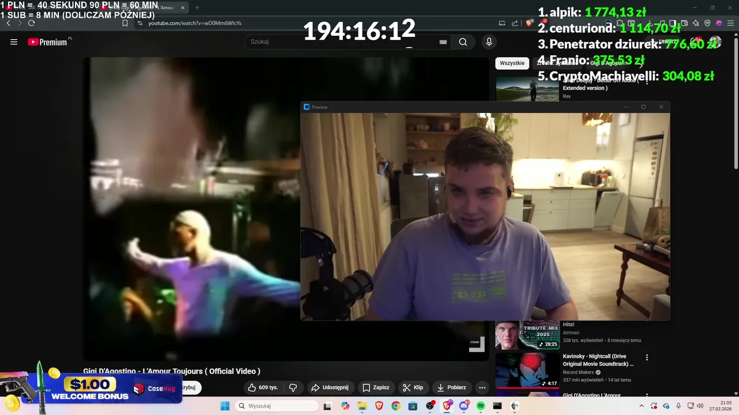Maximize the Preview window

click(643, 107)
